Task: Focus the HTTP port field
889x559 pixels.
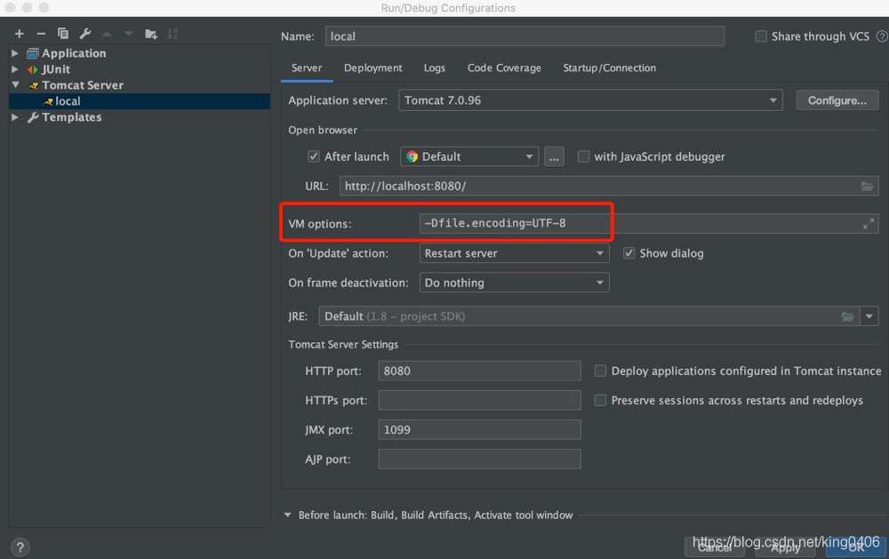Action: [480, 371]
